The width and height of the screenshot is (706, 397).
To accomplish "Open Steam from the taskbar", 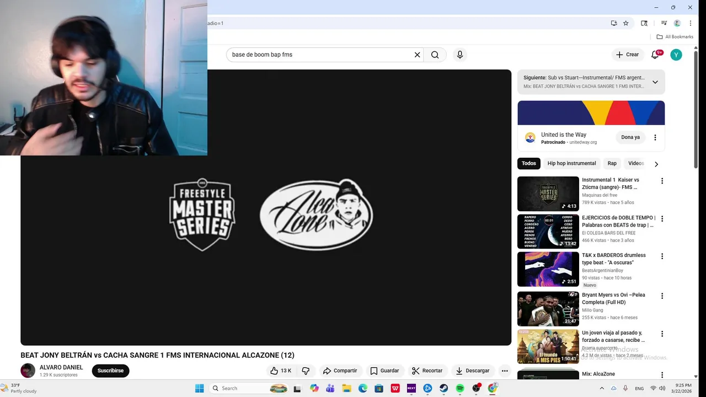I will point(443,388).
